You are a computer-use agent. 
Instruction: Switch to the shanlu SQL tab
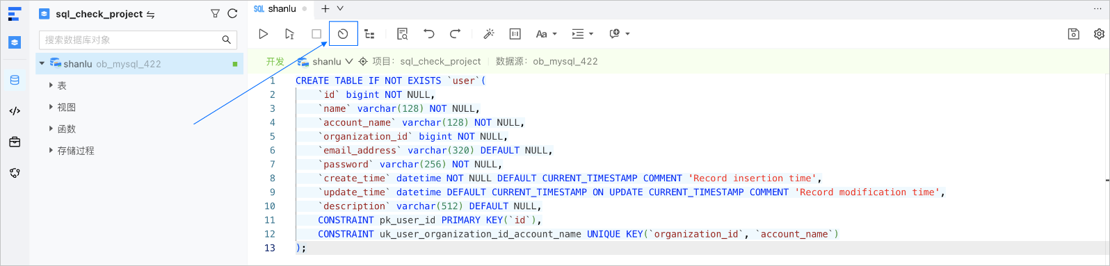(281, 9)
